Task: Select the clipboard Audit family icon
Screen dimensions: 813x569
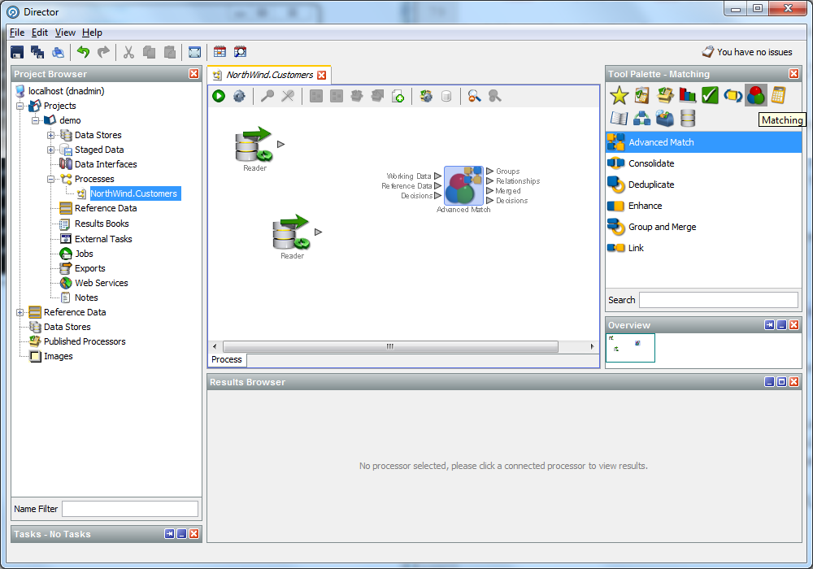Action: (x=642, y=95)
